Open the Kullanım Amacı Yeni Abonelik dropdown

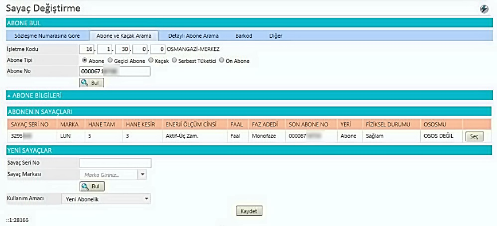(106, 199)
